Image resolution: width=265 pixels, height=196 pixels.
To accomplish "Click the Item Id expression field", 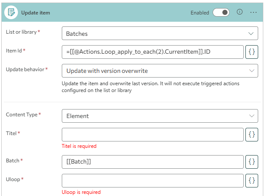I will pos(153,52).
